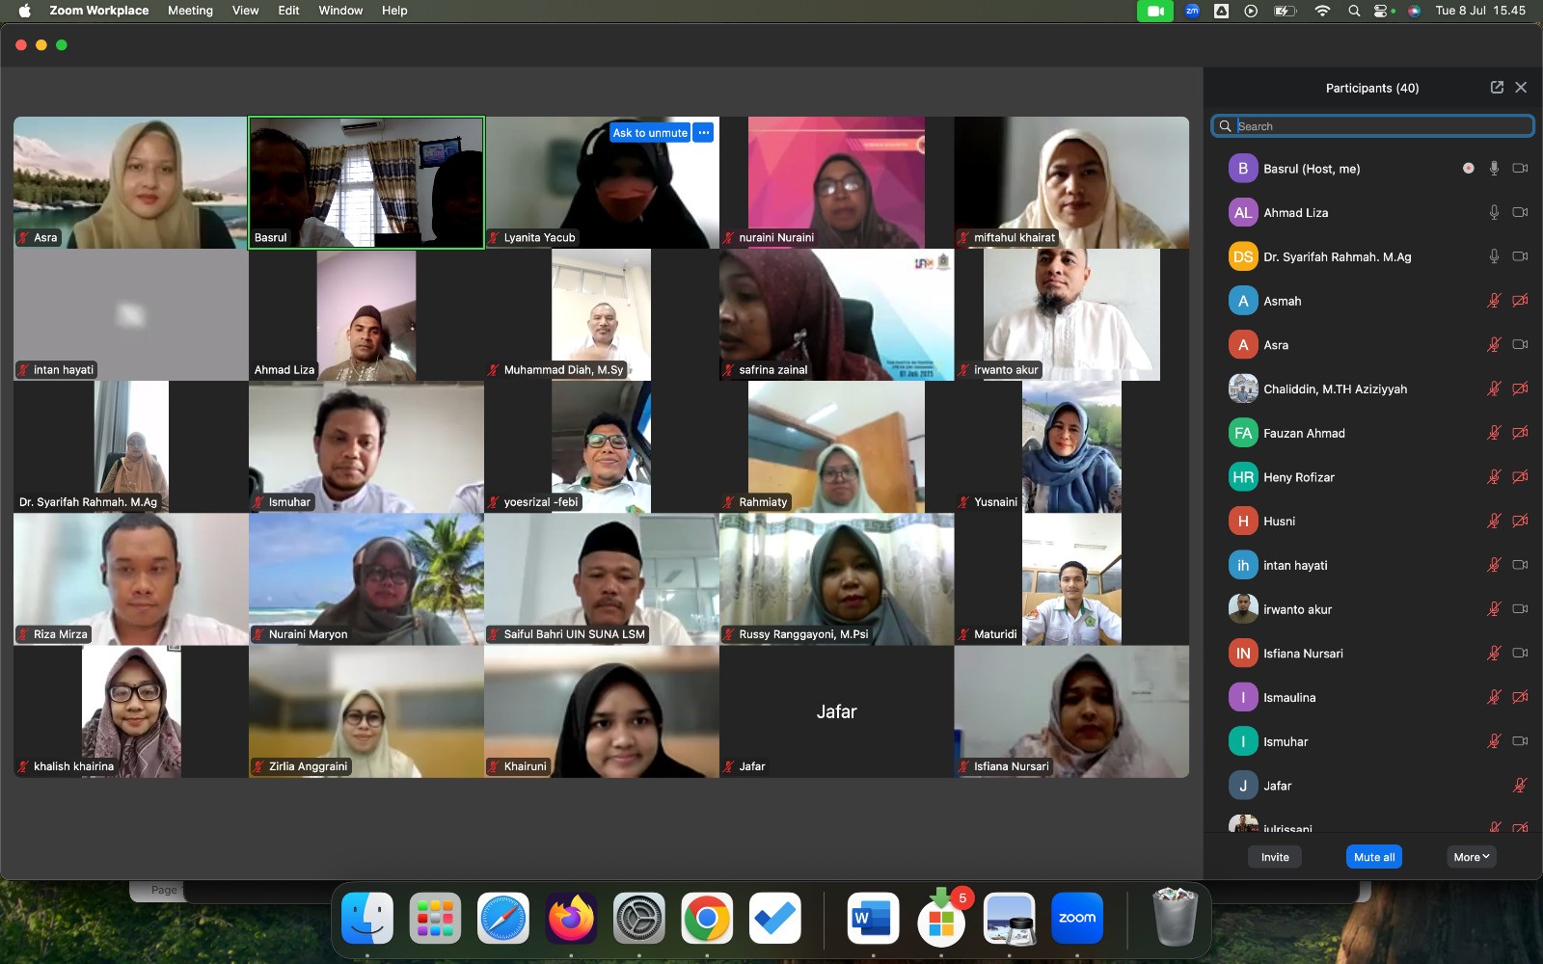
Task: Toggle Ahmad Liza's microphone in list
Action: pos(1494,213)
